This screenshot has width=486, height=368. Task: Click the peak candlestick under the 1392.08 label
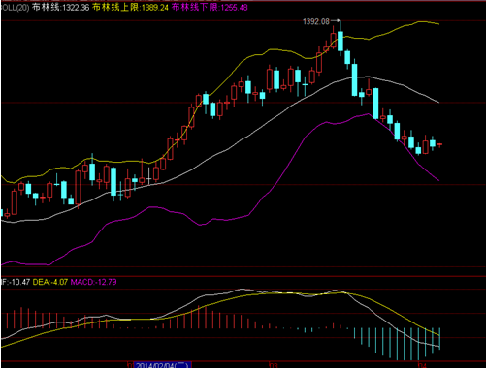click(340, 42)
